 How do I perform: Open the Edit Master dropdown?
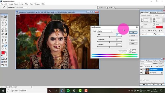[105, 31]
